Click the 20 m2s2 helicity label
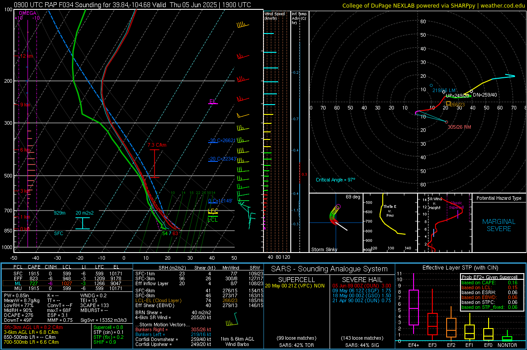The height and width of the screenshot is (350, 527). click(x=85, y=213)
